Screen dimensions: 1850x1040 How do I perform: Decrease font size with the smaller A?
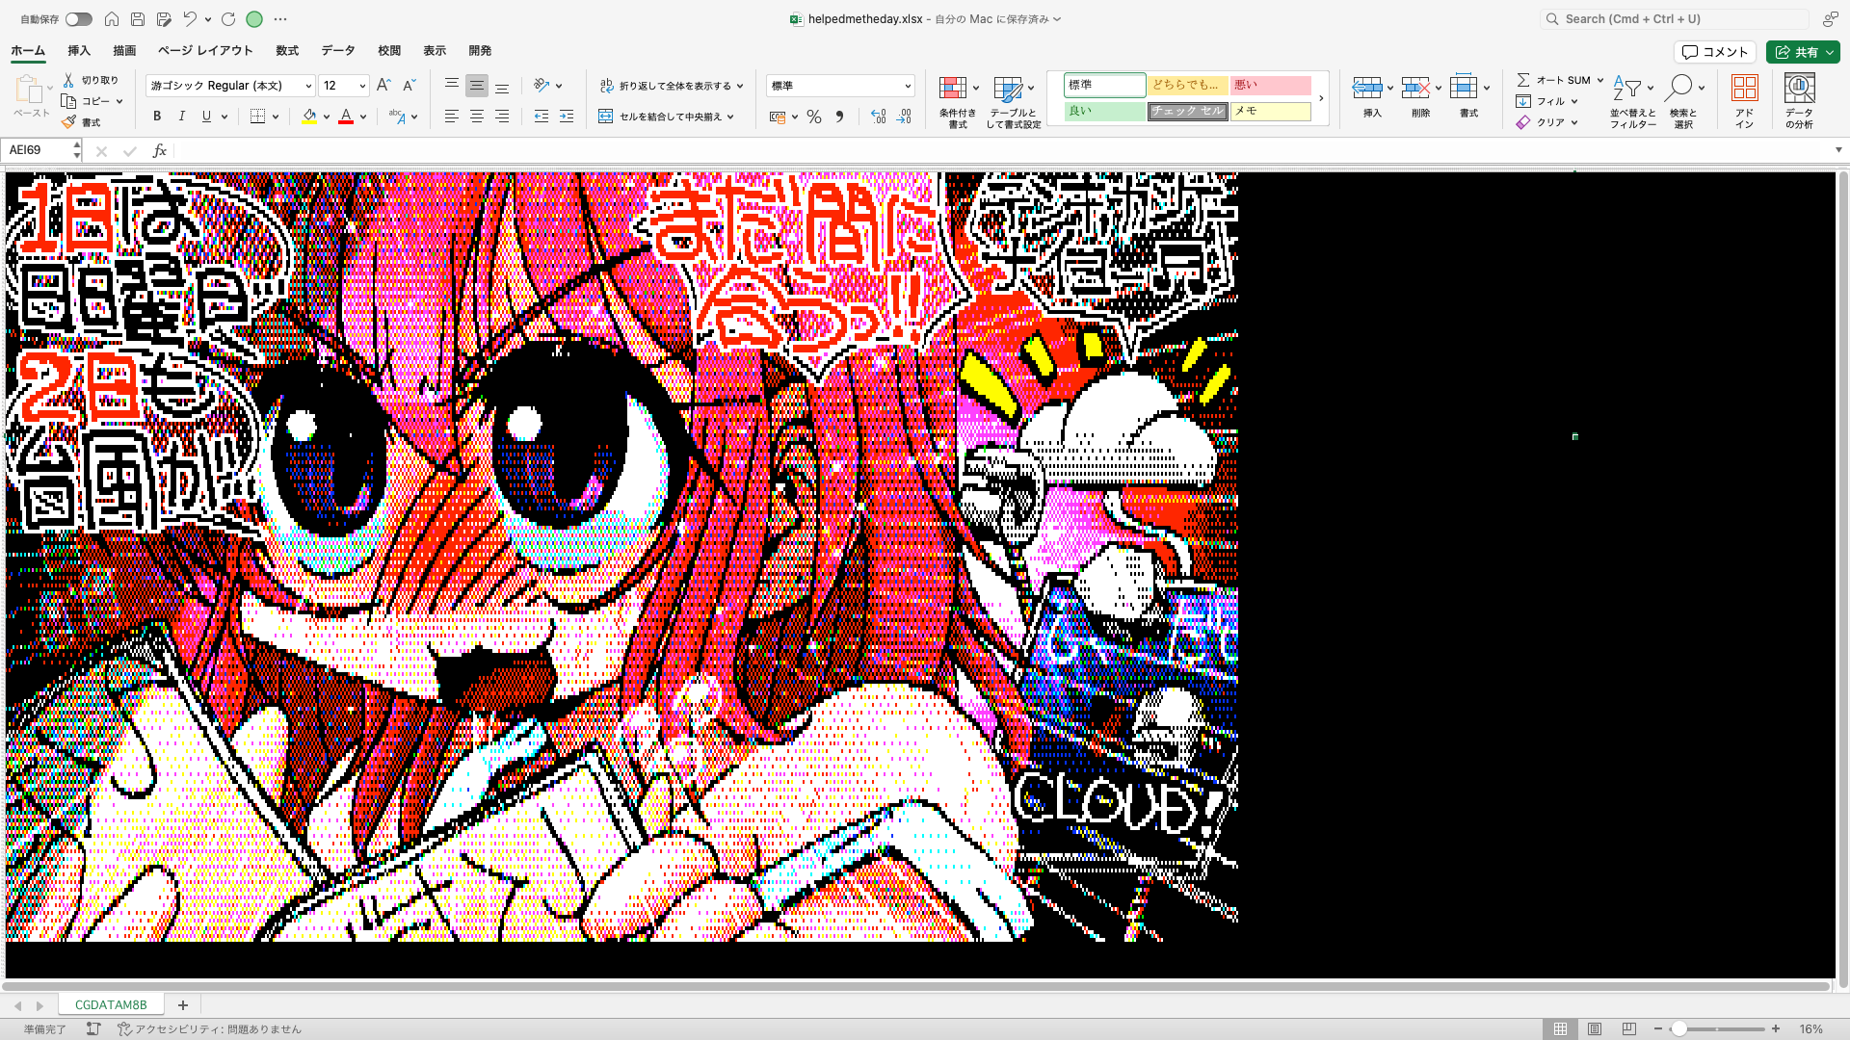(409, 86)
